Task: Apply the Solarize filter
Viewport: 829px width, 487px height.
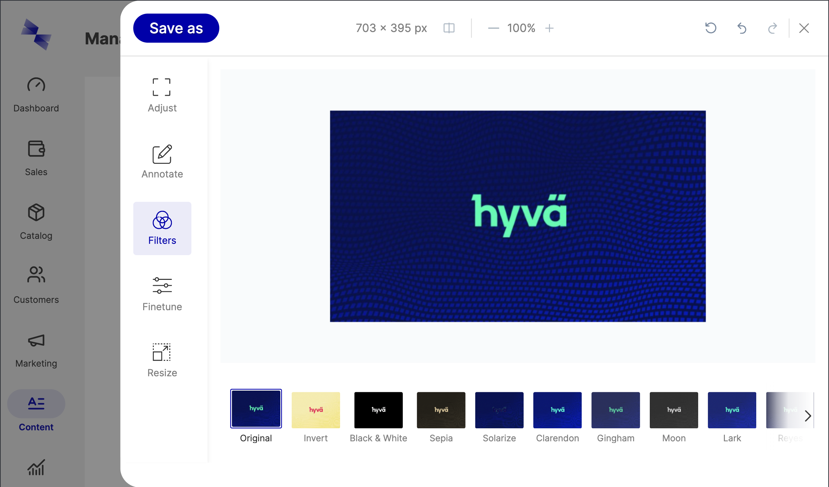Action: (x=499, y=410)
